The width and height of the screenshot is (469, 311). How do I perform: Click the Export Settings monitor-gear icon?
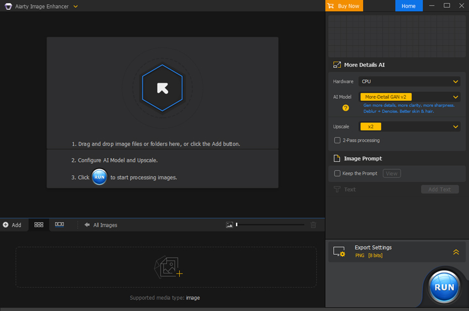point(339,252)
